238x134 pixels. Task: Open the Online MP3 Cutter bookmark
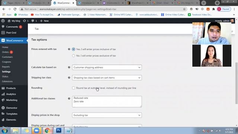[121, 15]
